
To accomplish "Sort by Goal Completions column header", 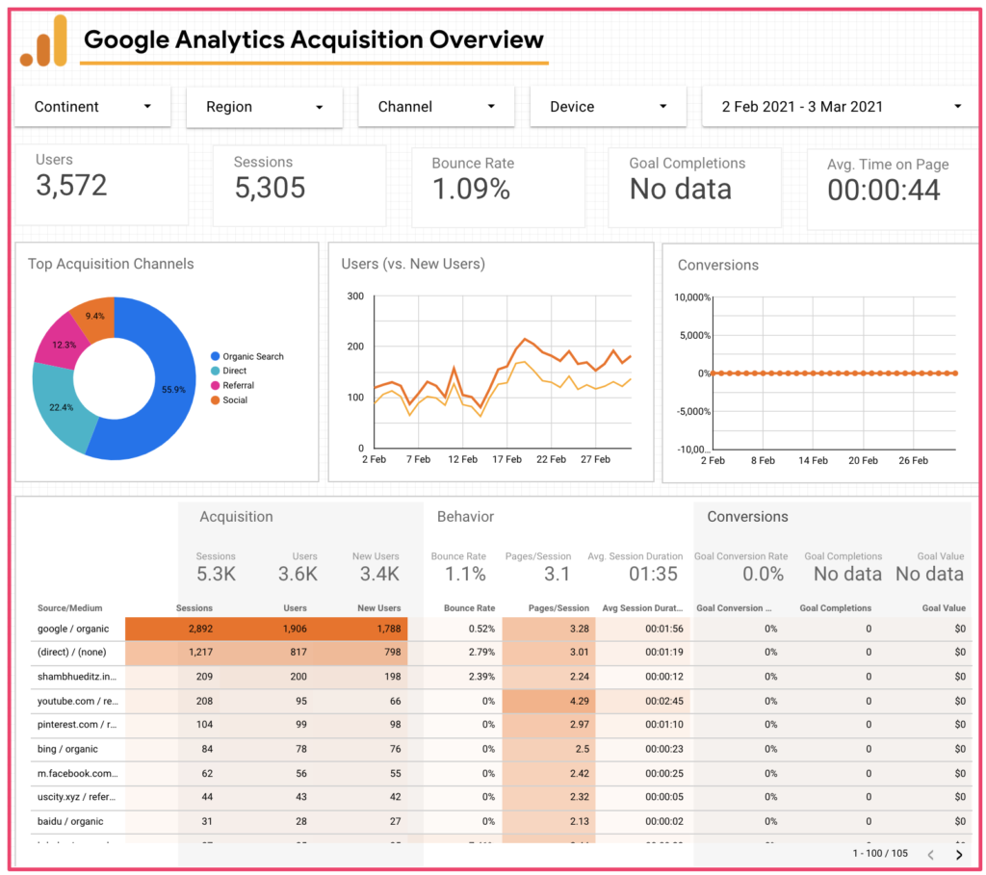I will [x=836, y=607].
